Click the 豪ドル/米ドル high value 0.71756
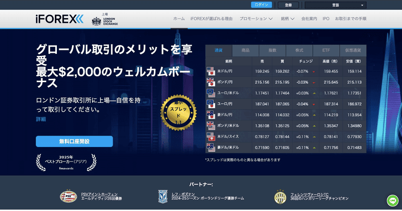 [331, 147]
